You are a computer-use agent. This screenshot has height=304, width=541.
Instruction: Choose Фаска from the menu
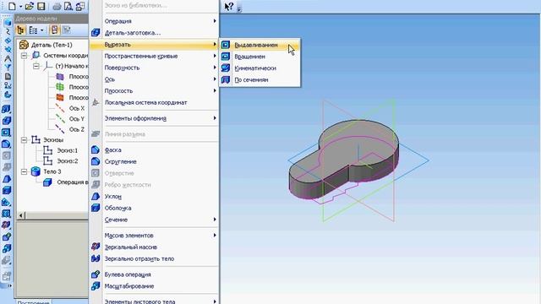click(x=154, y=150)
